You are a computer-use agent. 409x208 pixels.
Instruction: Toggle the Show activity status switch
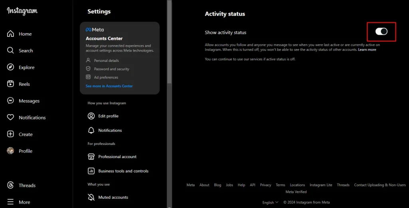tap(381, 32)
